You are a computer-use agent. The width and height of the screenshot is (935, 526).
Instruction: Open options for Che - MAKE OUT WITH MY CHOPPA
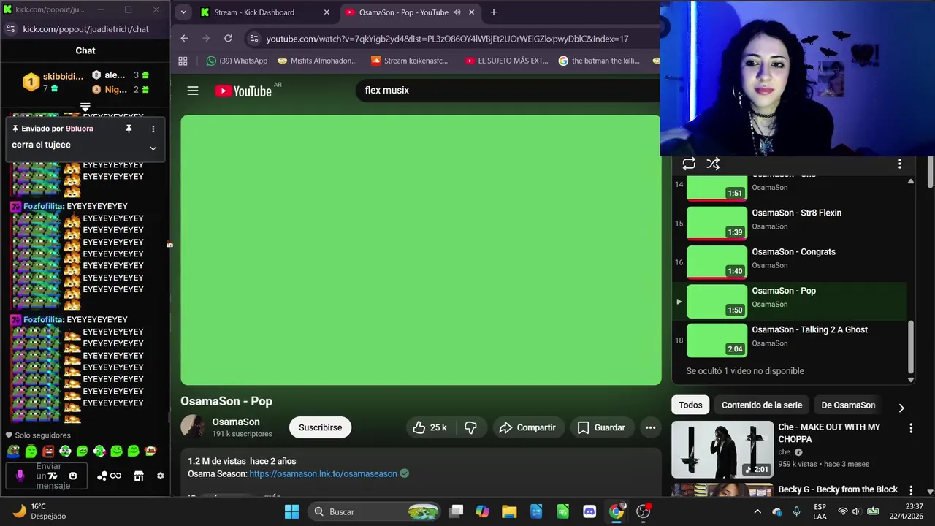911,429
